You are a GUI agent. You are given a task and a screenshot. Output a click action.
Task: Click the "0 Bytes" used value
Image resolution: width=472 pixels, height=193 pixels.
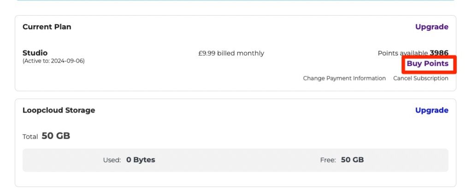[141, 160]
